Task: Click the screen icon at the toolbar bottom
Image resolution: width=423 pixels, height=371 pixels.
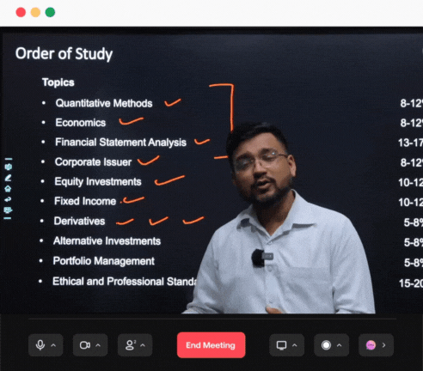Action: [8, 210]
